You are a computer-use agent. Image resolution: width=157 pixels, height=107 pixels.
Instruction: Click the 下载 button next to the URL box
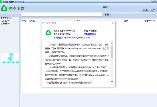click(x=107, y=15)
